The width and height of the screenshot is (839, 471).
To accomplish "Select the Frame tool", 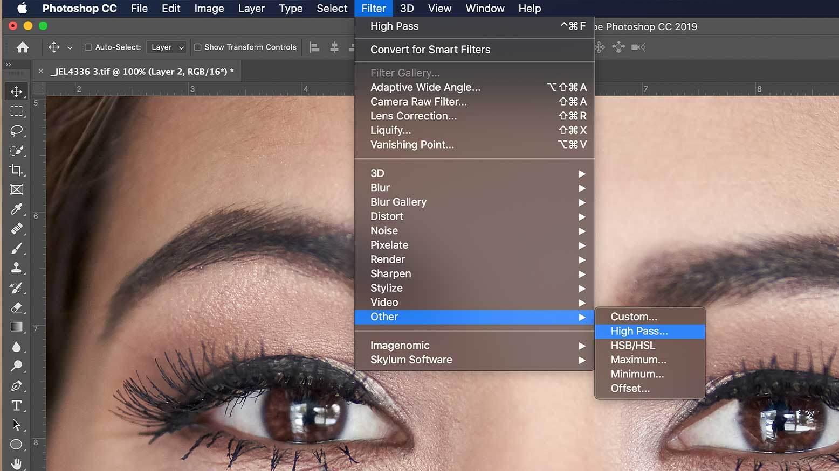I will pos(16,189).
